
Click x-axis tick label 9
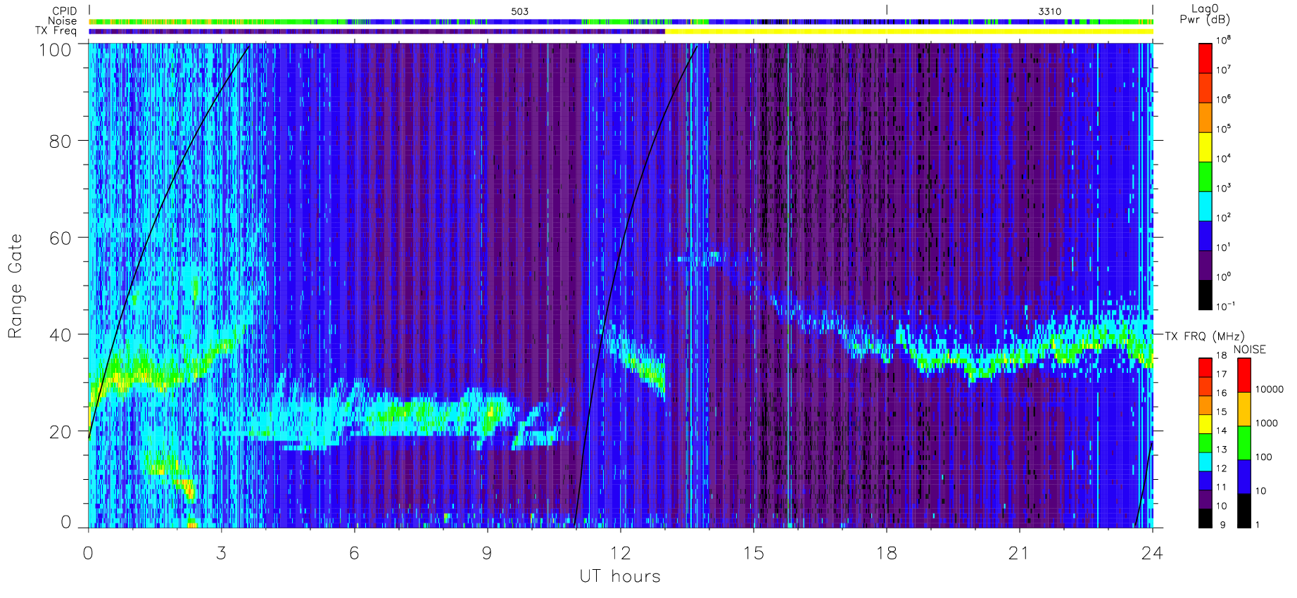[x=487, y=553]
